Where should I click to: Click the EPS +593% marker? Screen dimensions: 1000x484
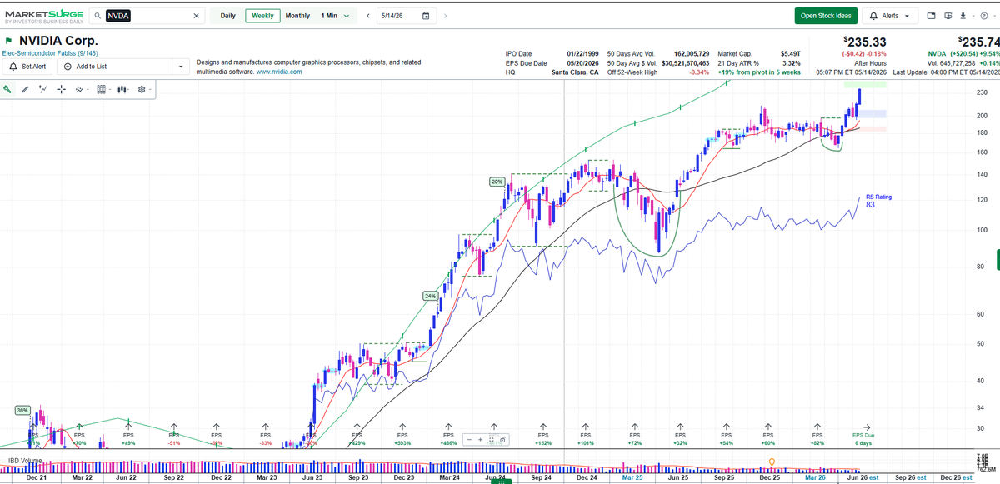point(403,435)
